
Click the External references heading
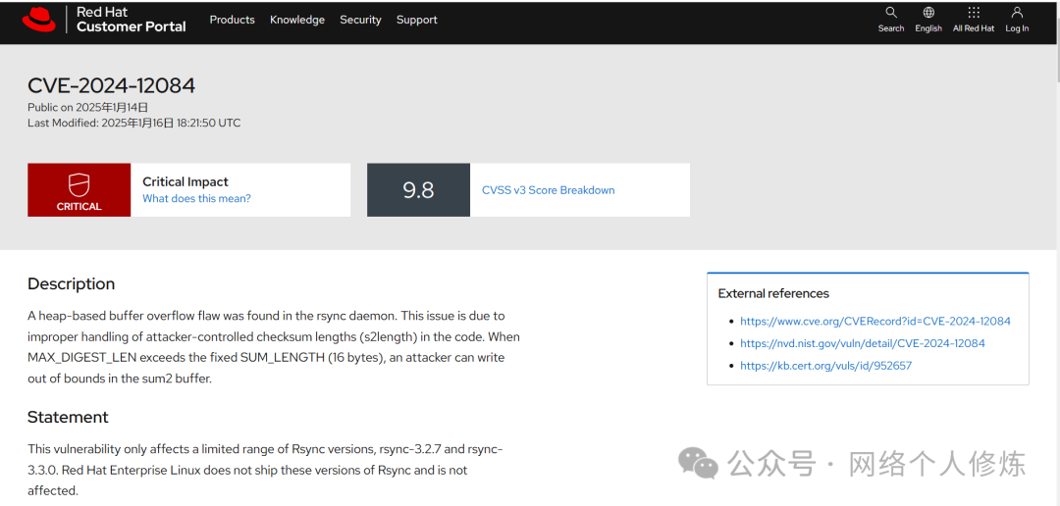(773, 293)
